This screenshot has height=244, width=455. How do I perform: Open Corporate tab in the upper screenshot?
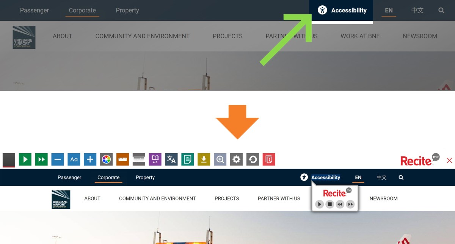click(82, 11)
